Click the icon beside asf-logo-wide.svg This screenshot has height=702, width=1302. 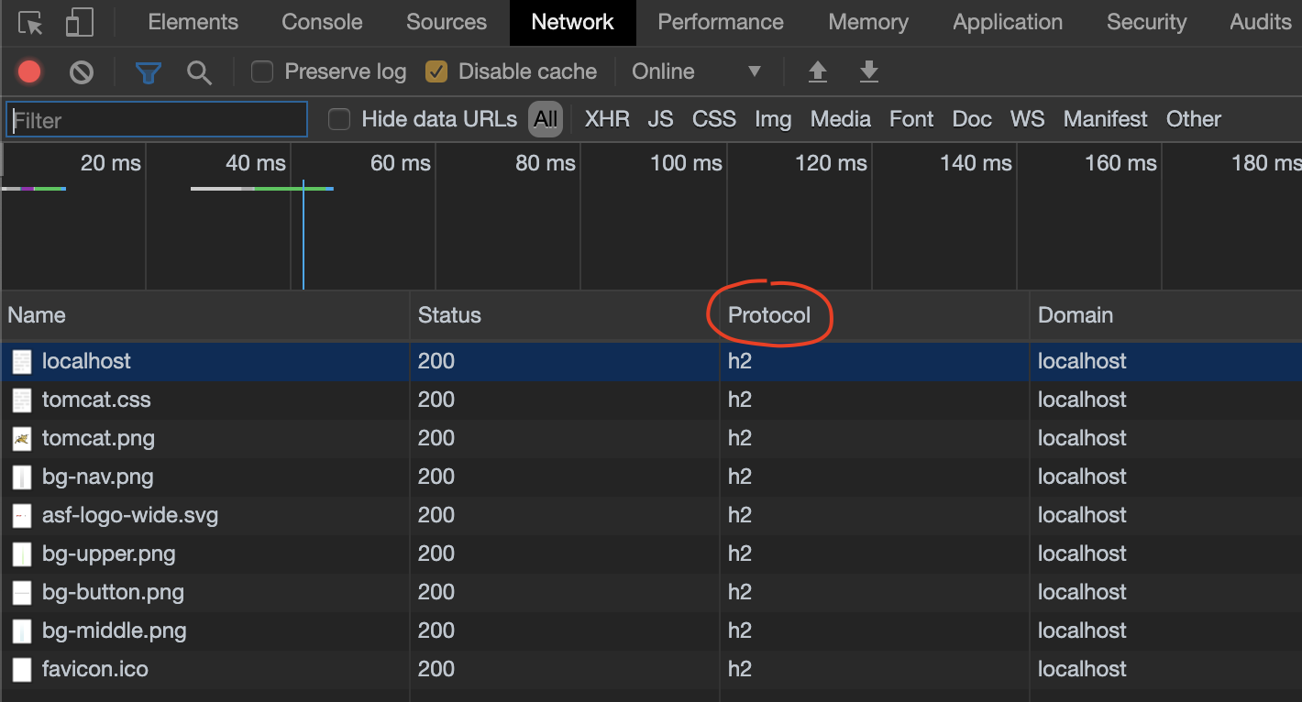[x=22, y=515]
